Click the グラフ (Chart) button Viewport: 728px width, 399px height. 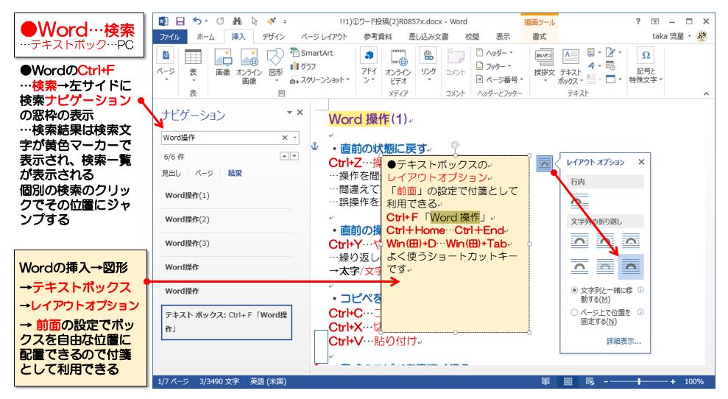pos(303,66)
